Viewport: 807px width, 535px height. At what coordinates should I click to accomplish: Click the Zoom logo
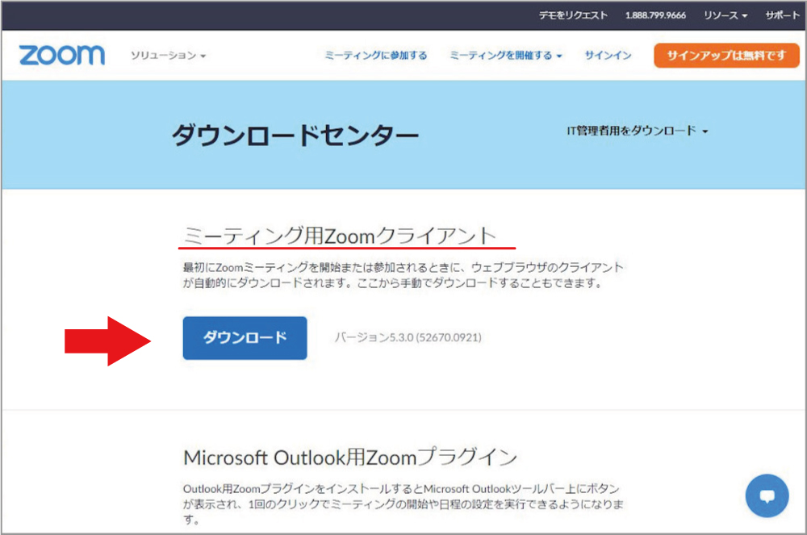pos(62,55)
